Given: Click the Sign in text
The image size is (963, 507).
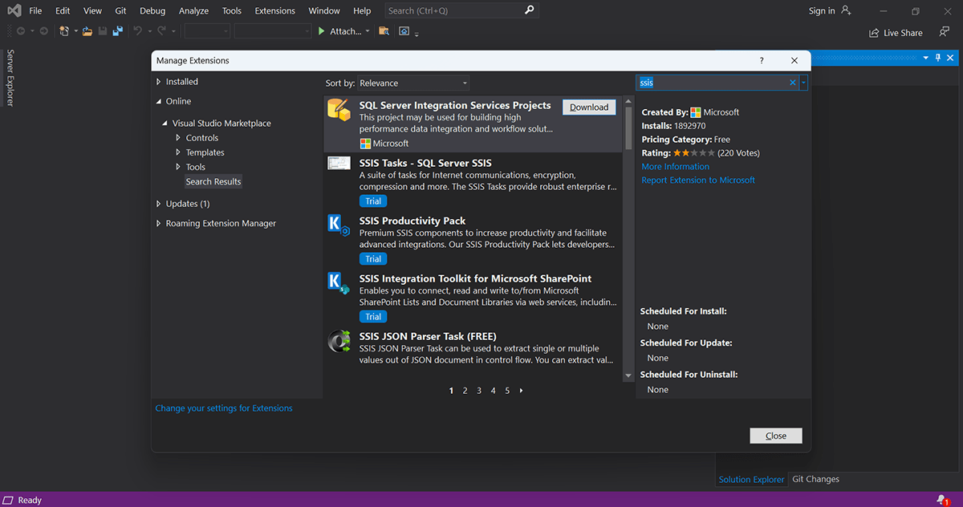Looking at the screenshot, I should (x=822, y=10).
